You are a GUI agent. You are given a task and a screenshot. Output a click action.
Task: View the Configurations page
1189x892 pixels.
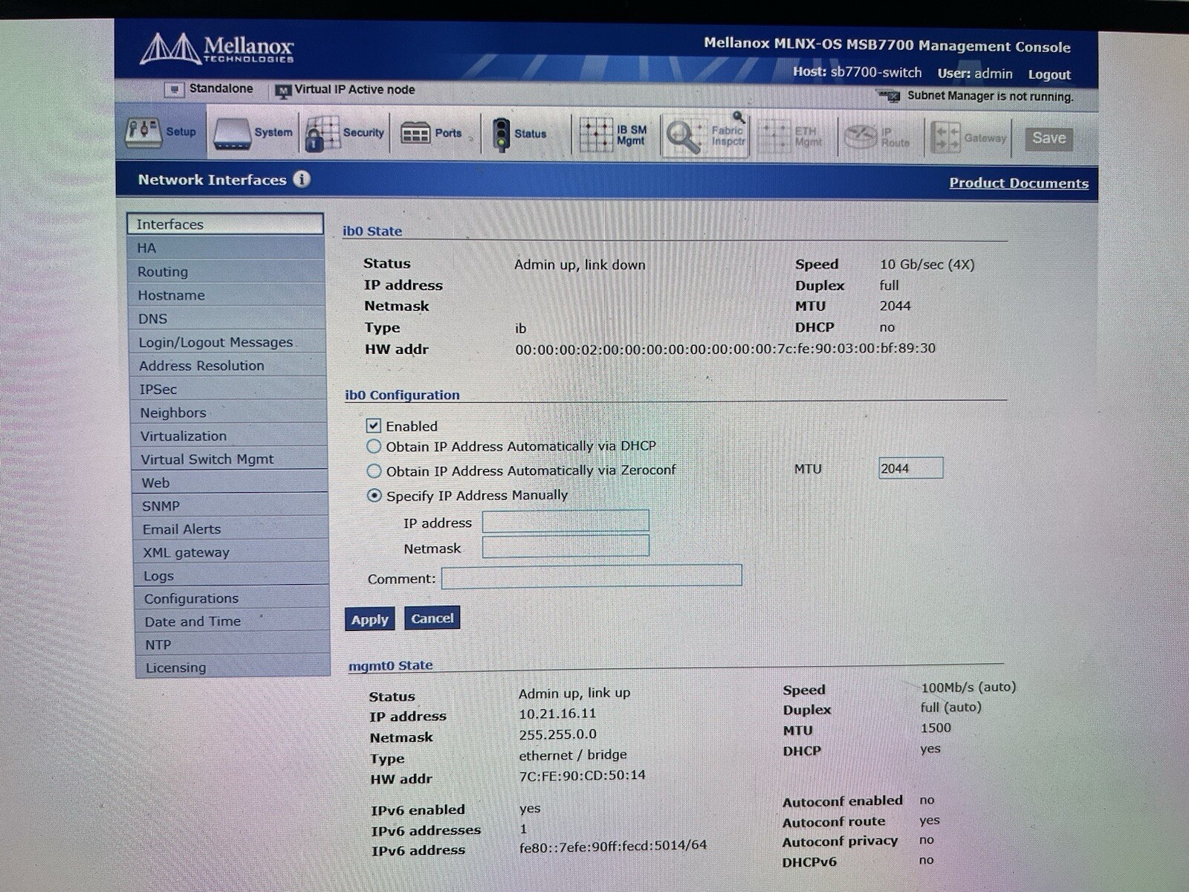[x=232, y=598]
